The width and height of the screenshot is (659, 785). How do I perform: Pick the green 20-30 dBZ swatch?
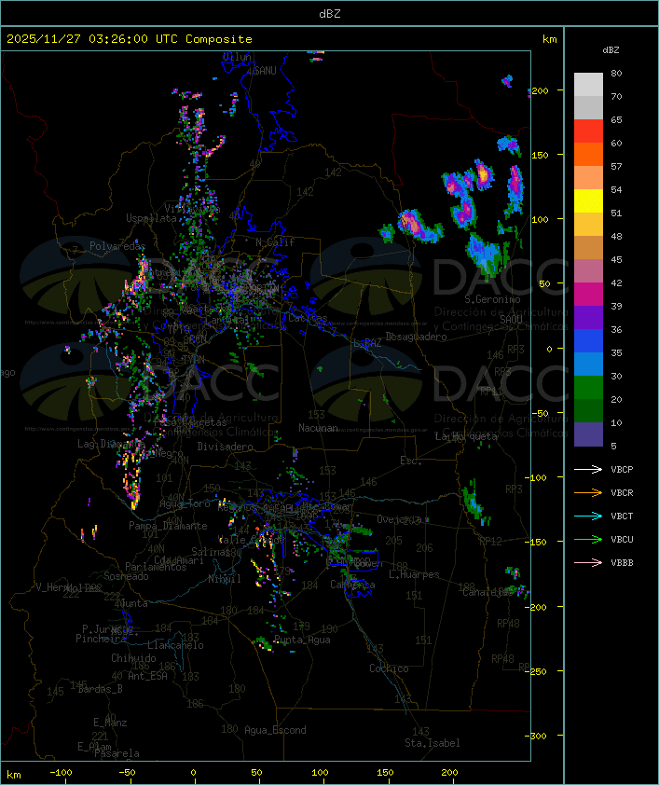[x=588, y=388]
